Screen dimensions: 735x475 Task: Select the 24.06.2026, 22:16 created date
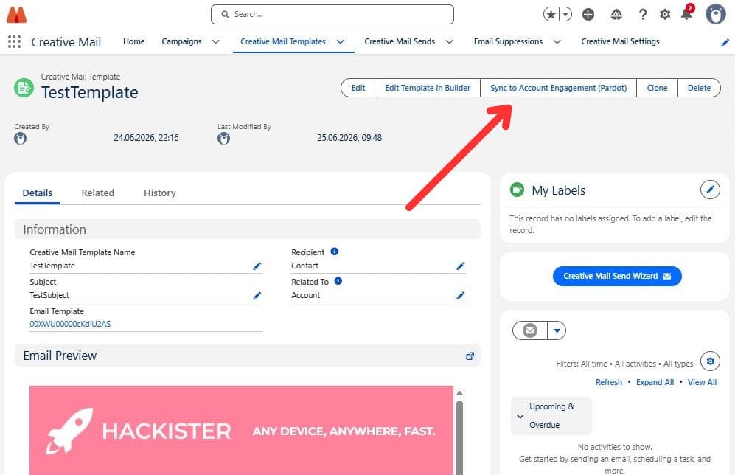click(x=146, y=138)
